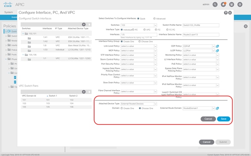Click the Submit button
This screenshot has height=156, width=251.
(223, 142)
